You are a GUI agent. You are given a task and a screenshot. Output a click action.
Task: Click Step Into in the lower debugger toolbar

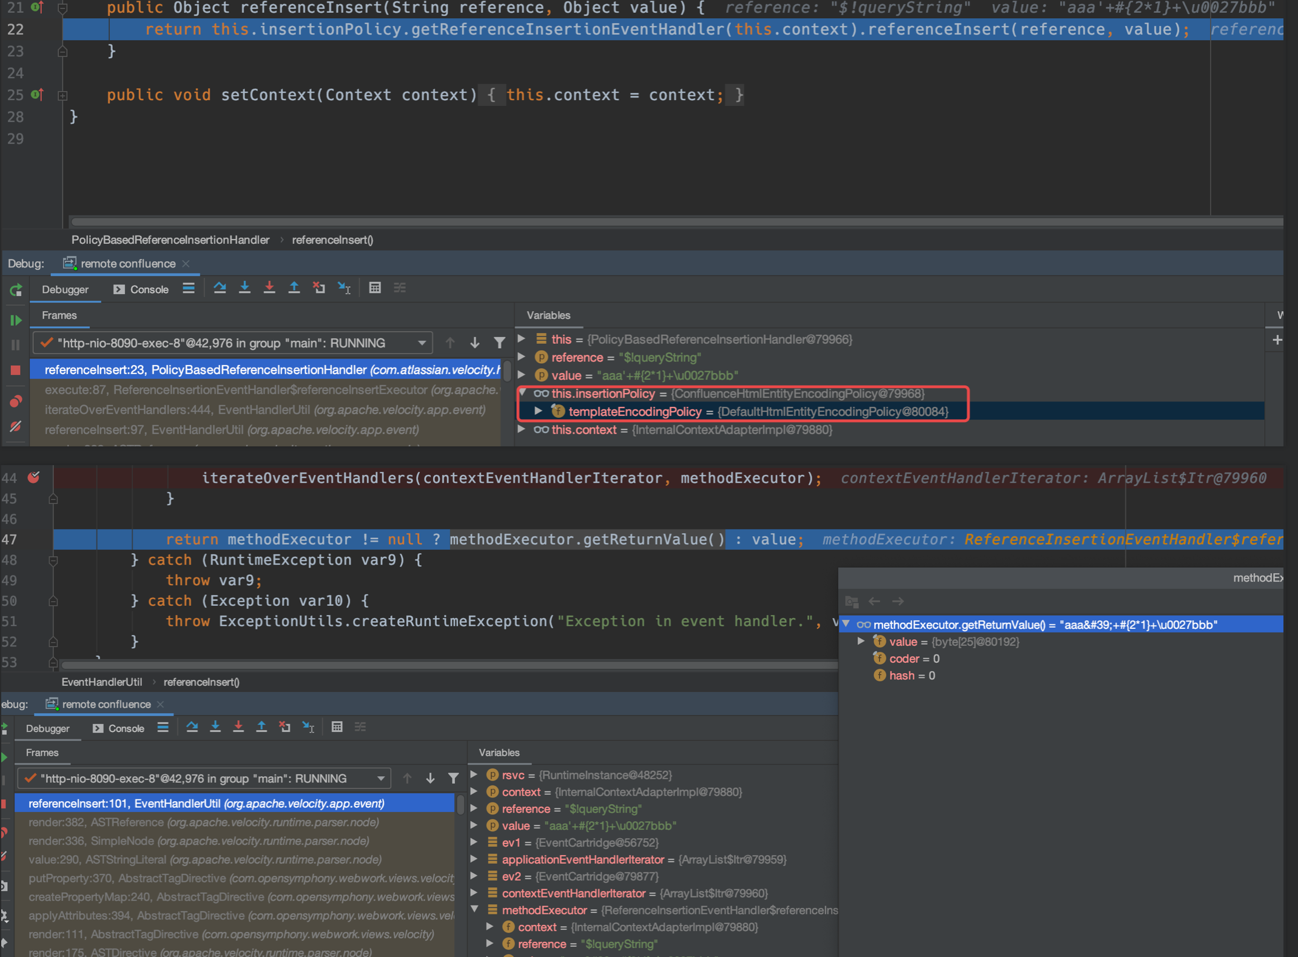215,727
